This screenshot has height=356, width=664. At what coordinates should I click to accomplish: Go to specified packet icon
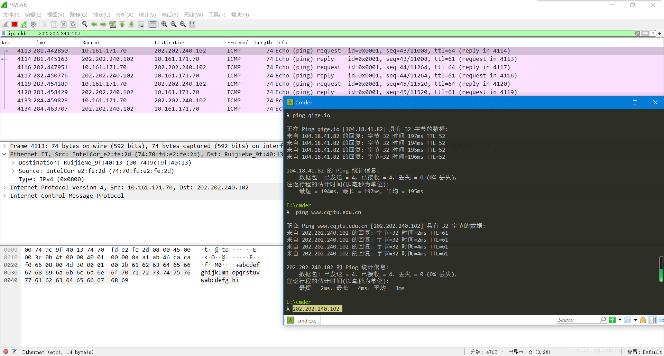pos(113,24)
